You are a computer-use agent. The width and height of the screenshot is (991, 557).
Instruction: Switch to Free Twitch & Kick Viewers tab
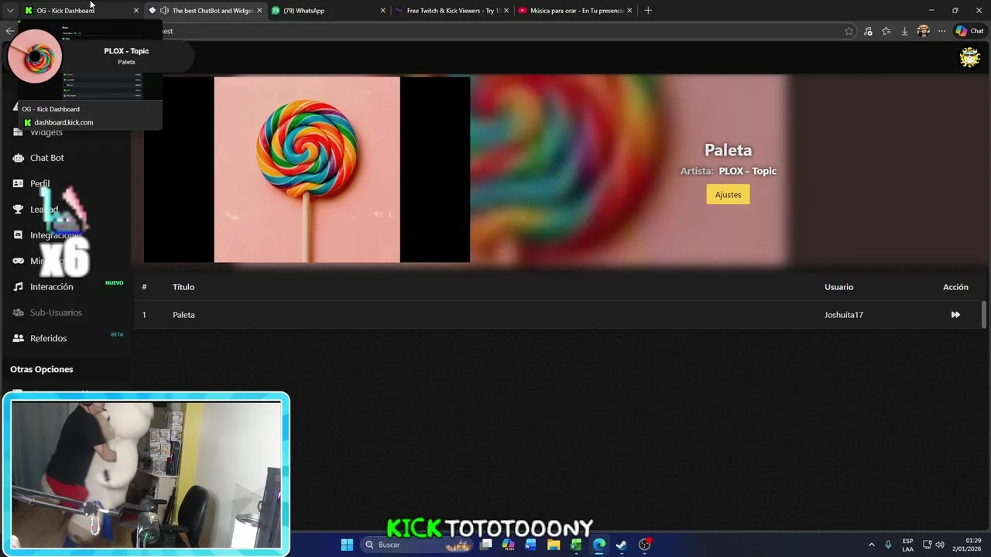pos(452,10)
